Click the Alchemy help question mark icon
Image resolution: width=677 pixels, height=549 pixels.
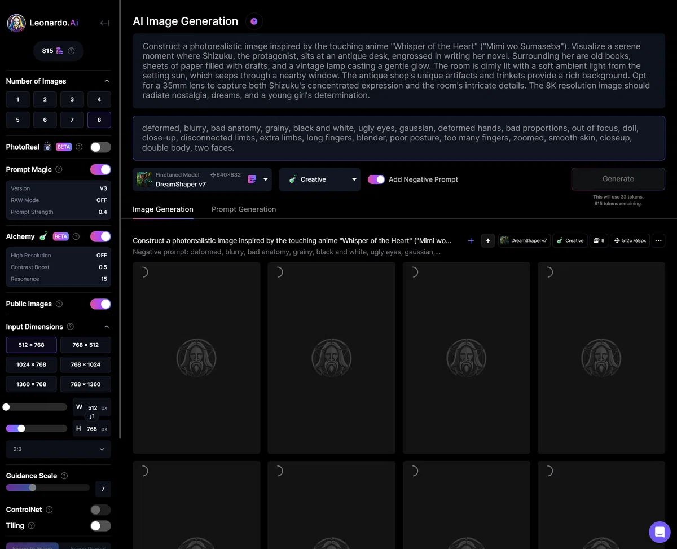pos(76,236)
